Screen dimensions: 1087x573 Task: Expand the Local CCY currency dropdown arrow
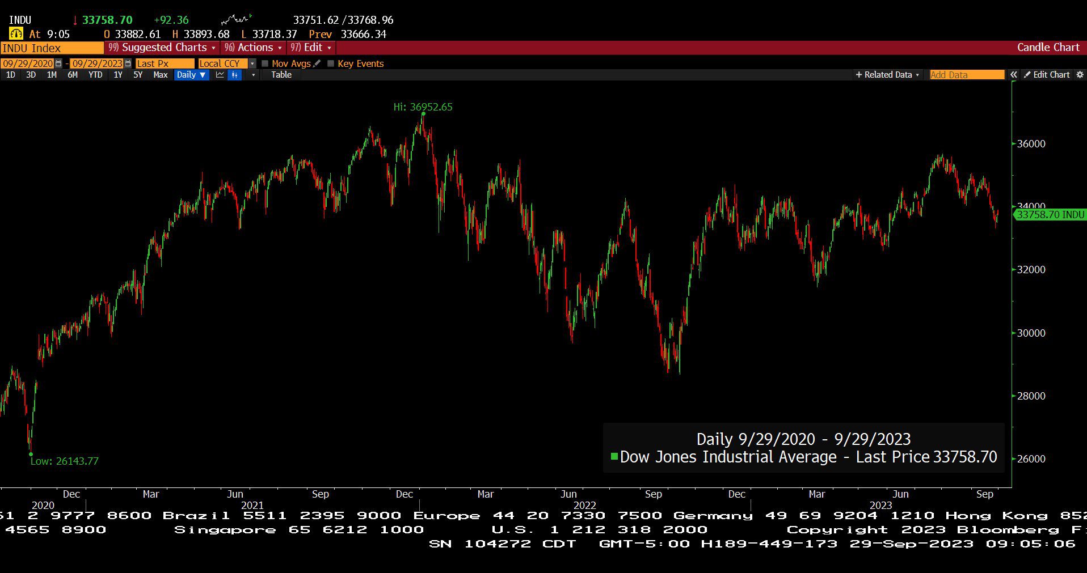(252, 63)
